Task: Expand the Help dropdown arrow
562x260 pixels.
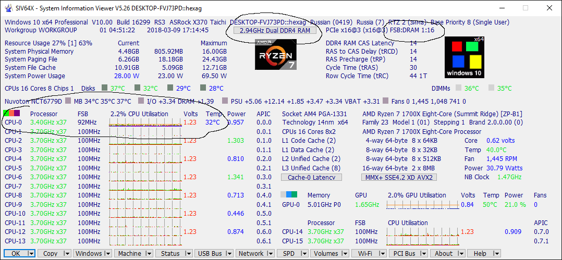Action: [x=497, y=254]
